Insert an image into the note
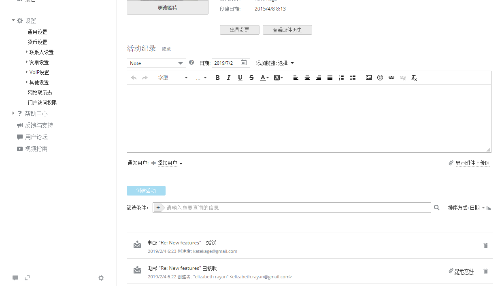 pos(368,78)
